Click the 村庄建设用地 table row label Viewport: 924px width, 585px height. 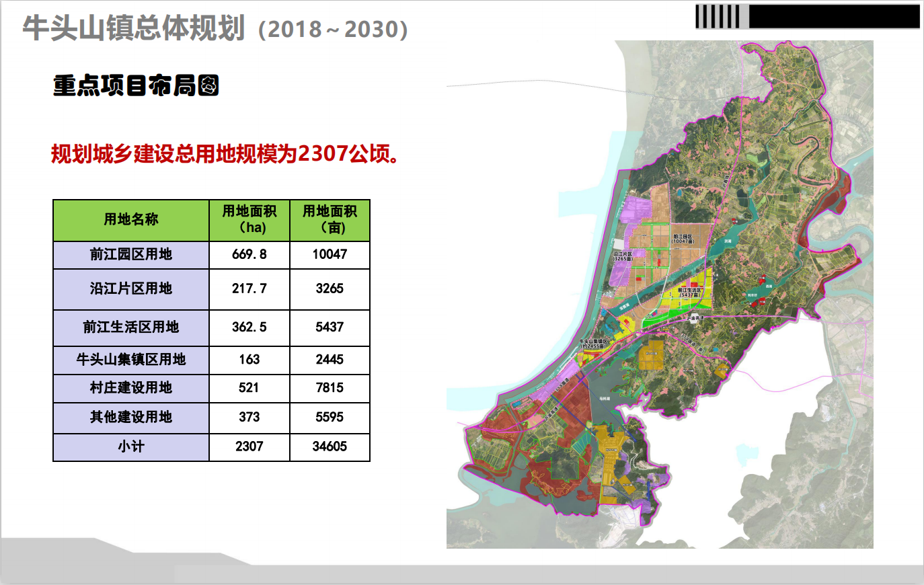click(x=131, y=388)
